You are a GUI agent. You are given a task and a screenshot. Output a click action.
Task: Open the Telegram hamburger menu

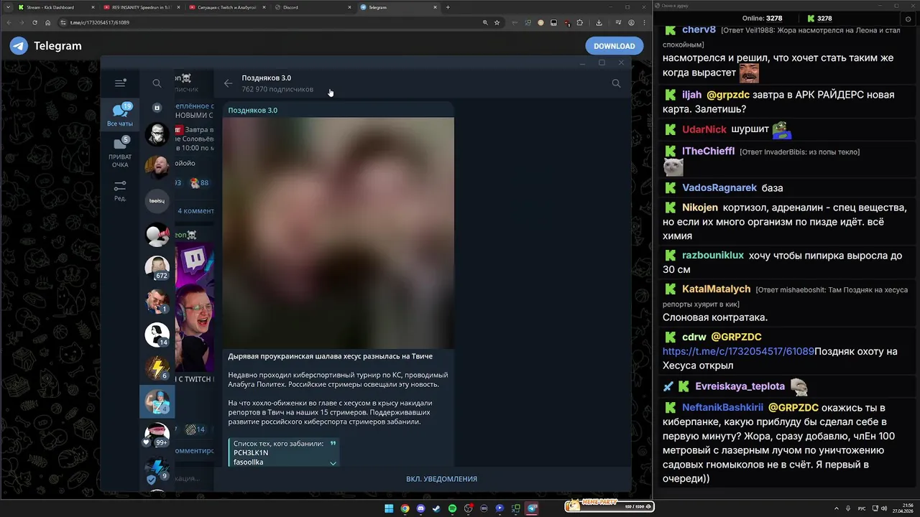[x=120, y=83]
